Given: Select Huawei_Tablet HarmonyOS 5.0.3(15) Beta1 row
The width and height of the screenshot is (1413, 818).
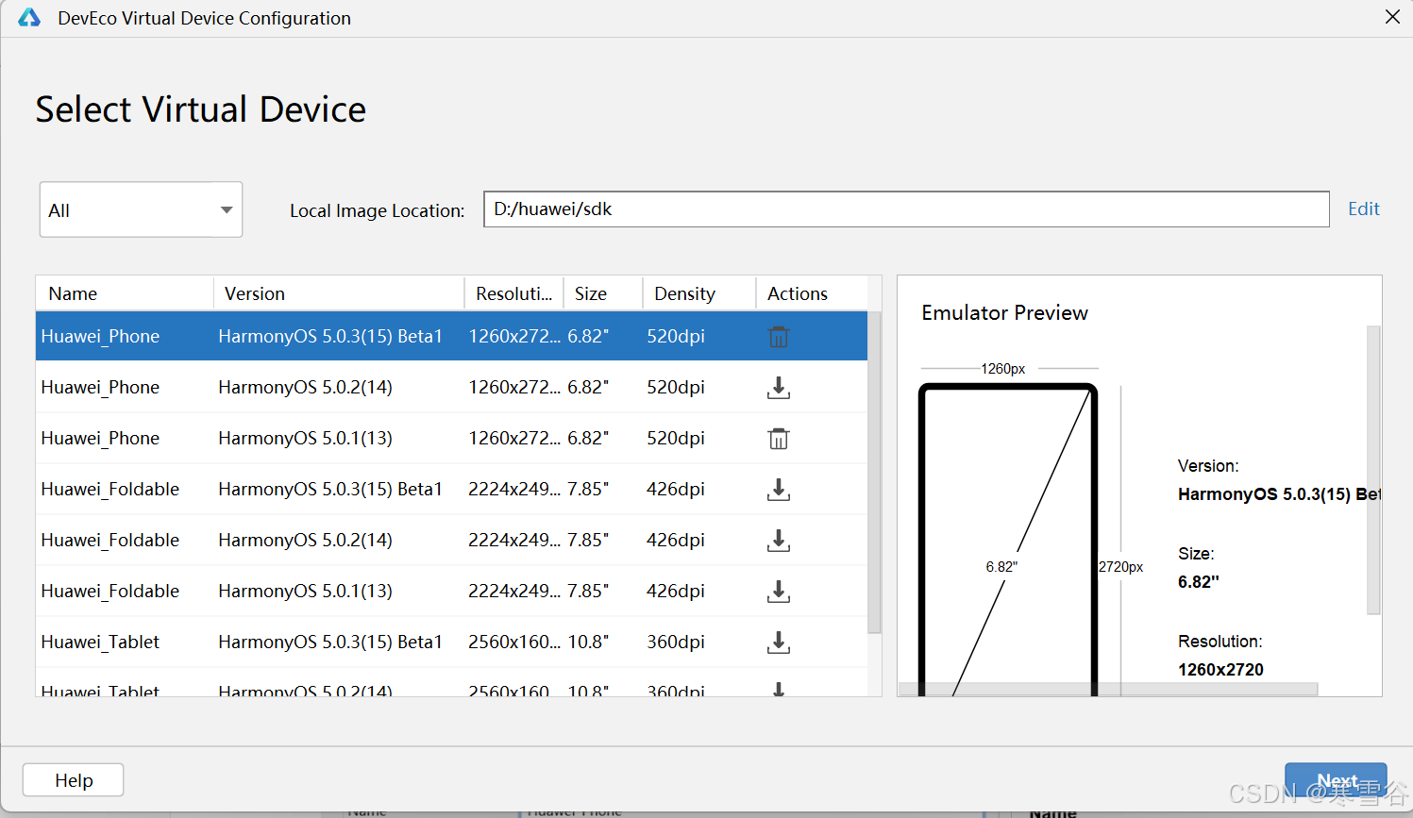Looking at the screenshot, I should pyautogui.click(x=451, y=643).
